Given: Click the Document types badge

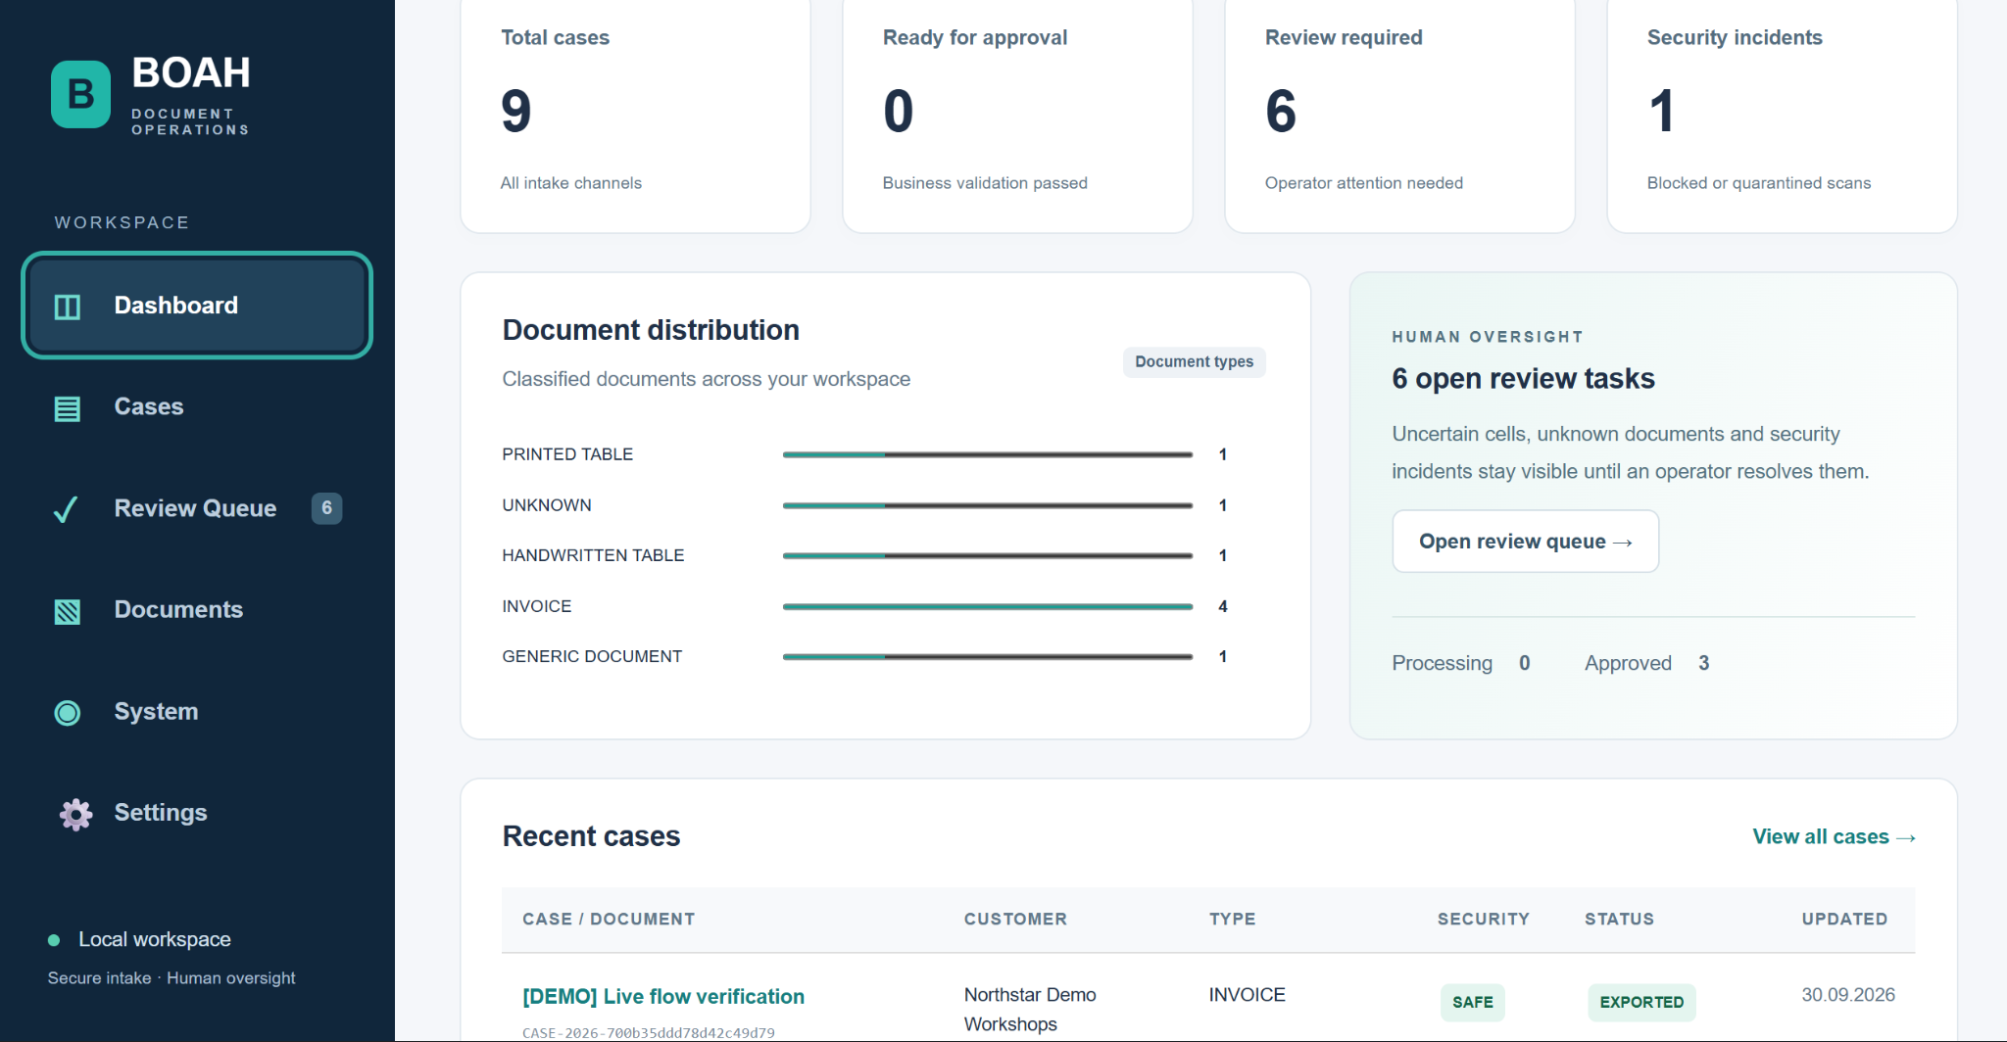Looking at the screenshot, I should 1194,362.
